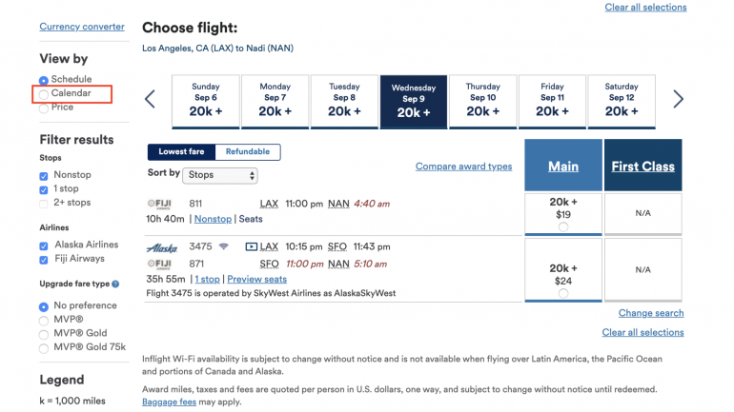Click the Fiji Airways logo on flight 811
The height and width of the screenshot is (412, 734).
(160, 204)
